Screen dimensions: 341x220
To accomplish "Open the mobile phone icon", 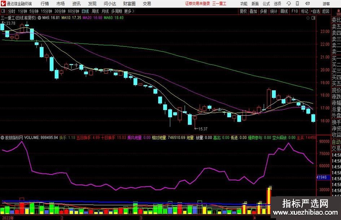I will coord(297,4).
